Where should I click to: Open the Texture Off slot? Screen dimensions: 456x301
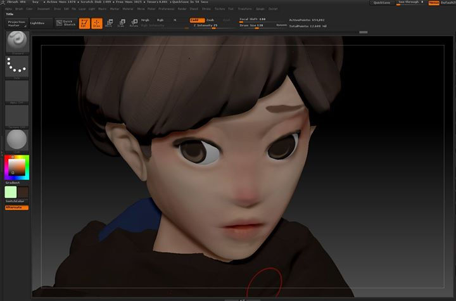coord(17,115)
